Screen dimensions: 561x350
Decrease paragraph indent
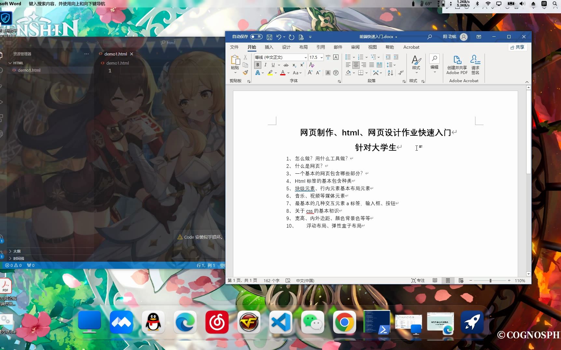(x=388, y=57)
